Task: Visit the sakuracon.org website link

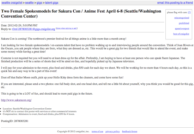Action: point(16,100)
